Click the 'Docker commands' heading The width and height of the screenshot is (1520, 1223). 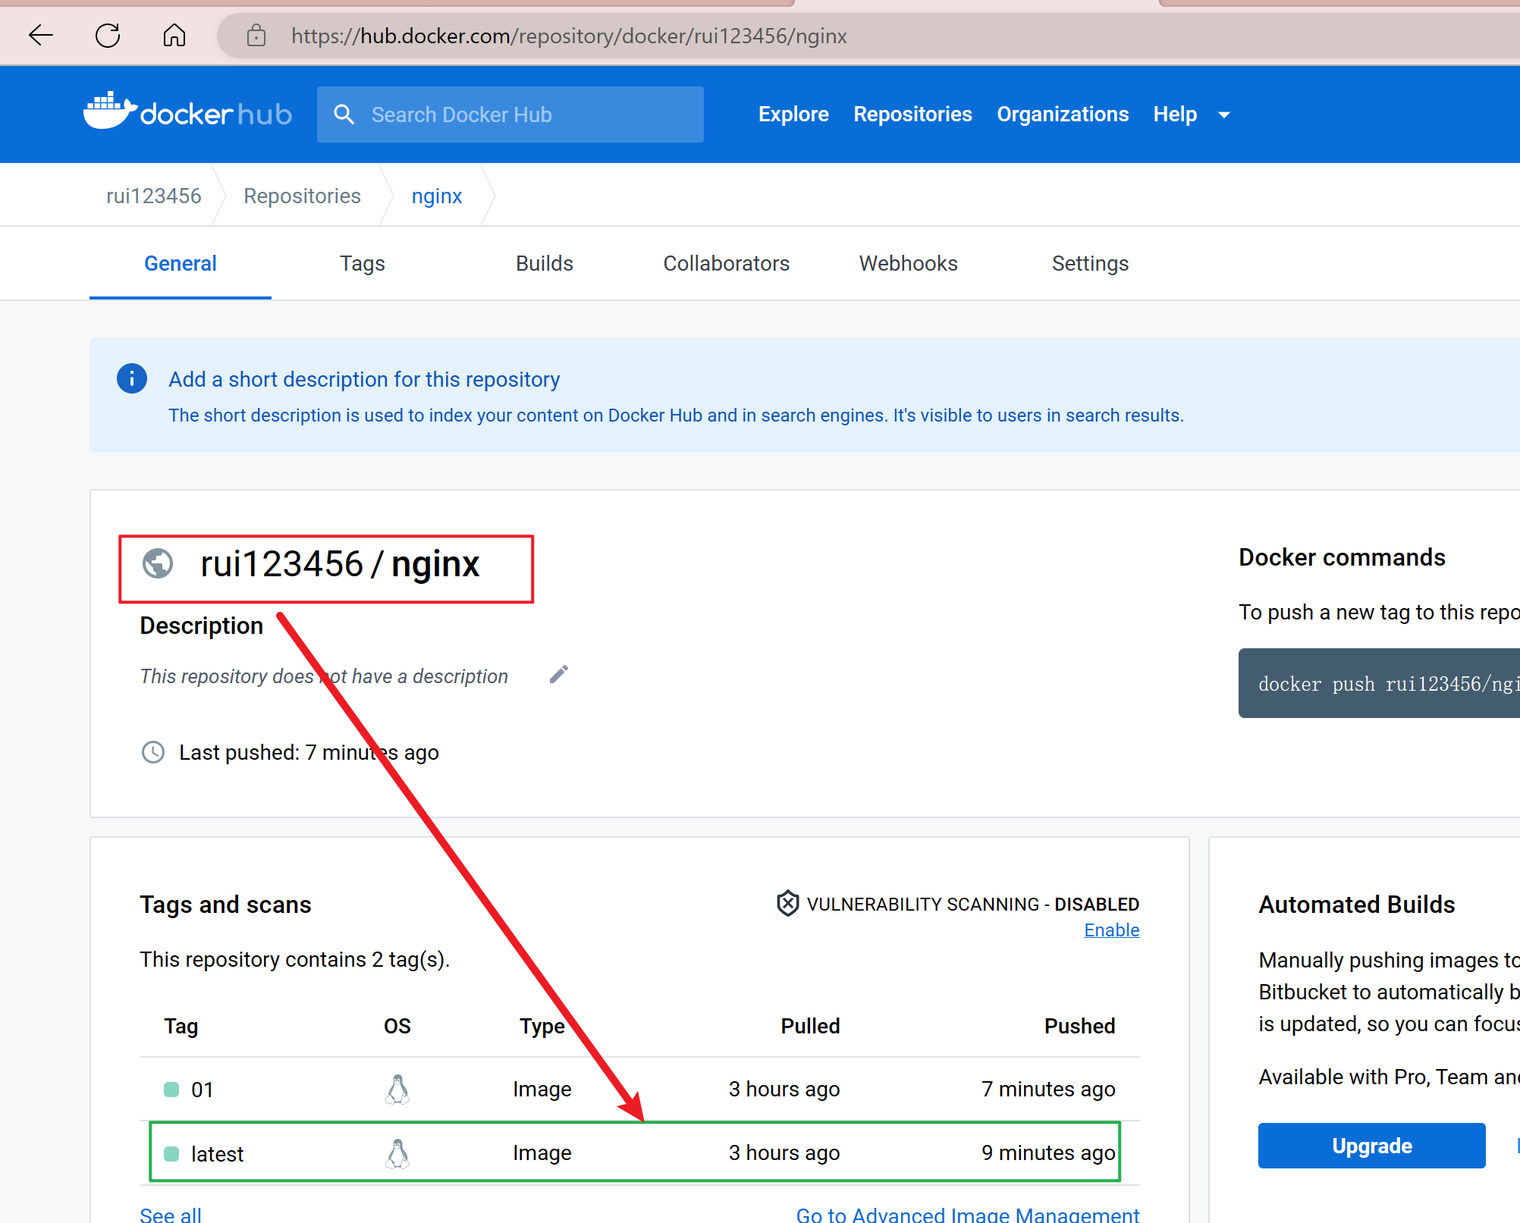pos(1342,557)
